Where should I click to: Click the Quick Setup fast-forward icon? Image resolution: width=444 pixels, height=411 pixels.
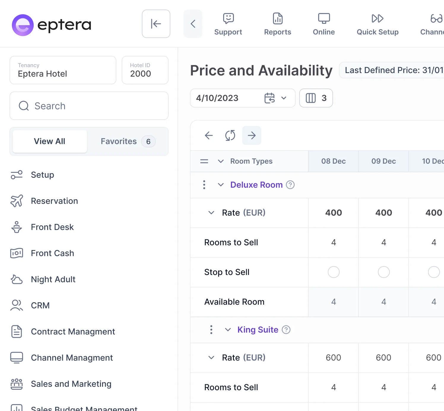(x=378, y=18)
